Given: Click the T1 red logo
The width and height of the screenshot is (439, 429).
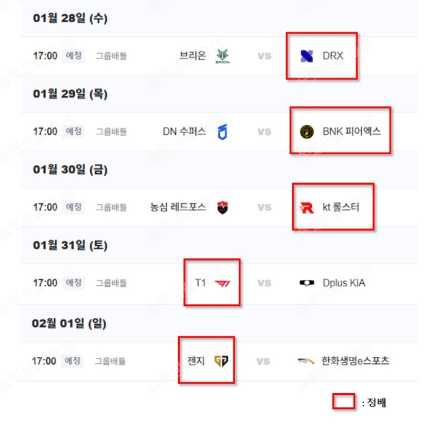Looking at the screenshot, I should [222, 283].
